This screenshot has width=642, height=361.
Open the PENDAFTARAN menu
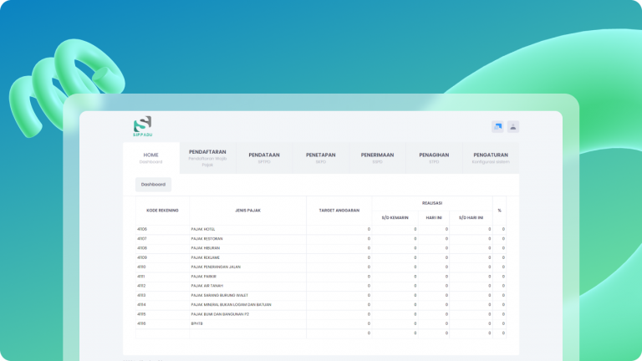(207, 157)
